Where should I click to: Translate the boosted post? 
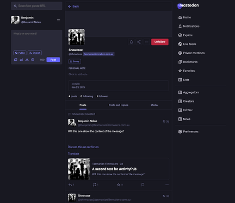[x=73, y=154]
